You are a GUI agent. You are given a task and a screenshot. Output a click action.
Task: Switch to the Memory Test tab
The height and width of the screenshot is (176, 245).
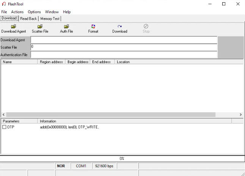coord(50,19)
